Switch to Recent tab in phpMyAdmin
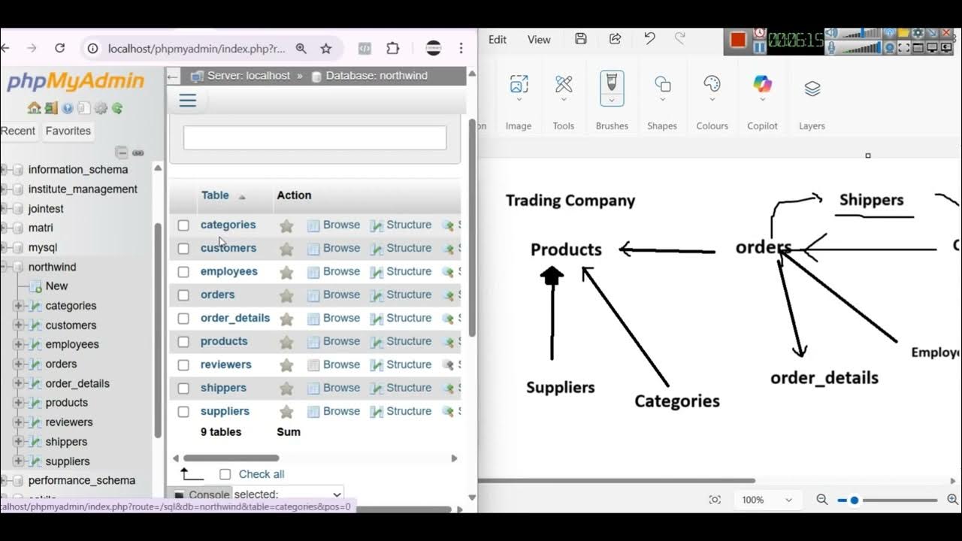Viewport: 962px width, 541px height. pos(18,131)
